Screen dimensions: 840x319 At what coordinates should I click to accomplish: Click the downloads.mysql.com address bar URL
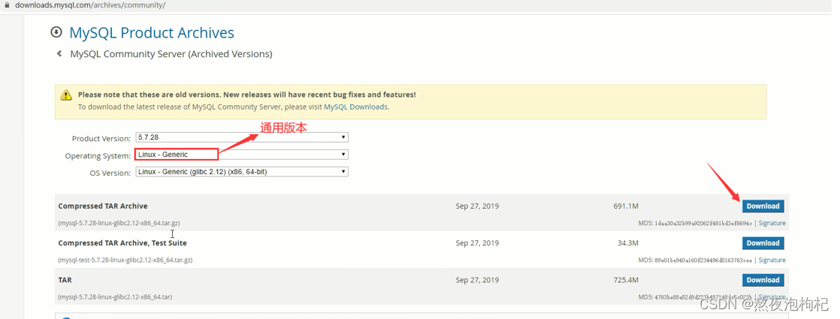click(90, 5)
